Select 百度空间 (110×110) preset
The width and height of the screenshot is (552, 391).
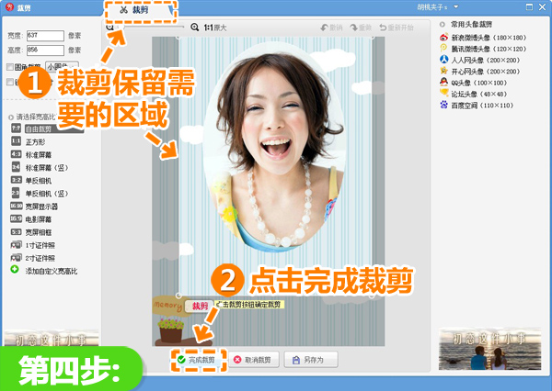pos(477,105)
